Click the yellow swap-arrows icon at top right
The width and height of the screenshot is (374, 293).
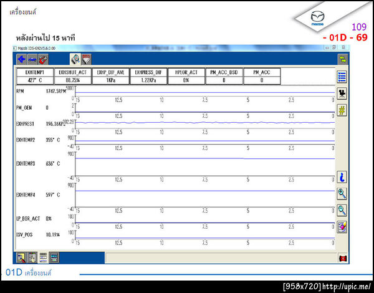tap(343, 60)
